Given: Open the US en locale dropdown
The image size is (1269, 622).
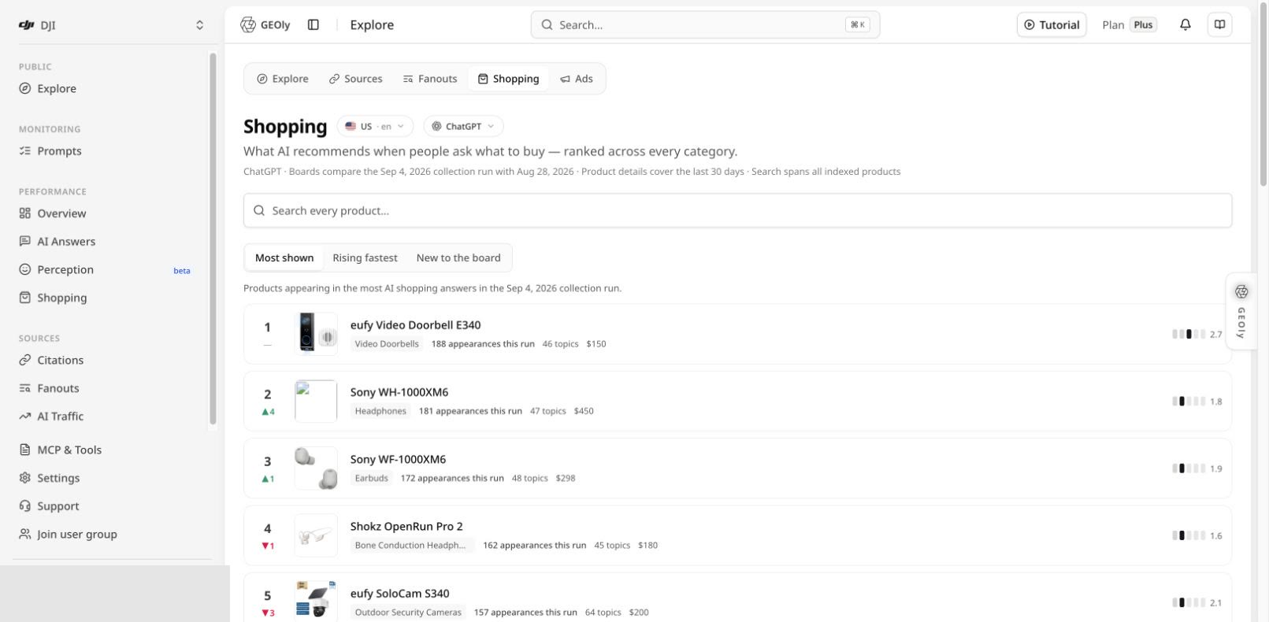Looking at the screenshot, I should [x=375, y=126].
